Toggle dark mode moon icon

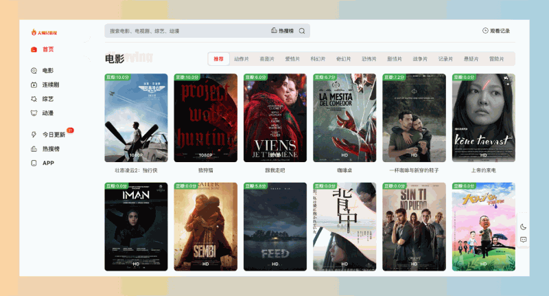click(523, 227)
